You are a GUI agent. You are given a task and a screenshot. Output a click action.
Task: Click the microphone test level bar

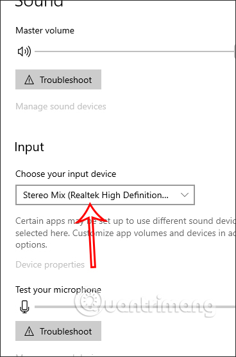tap(135, 307)
